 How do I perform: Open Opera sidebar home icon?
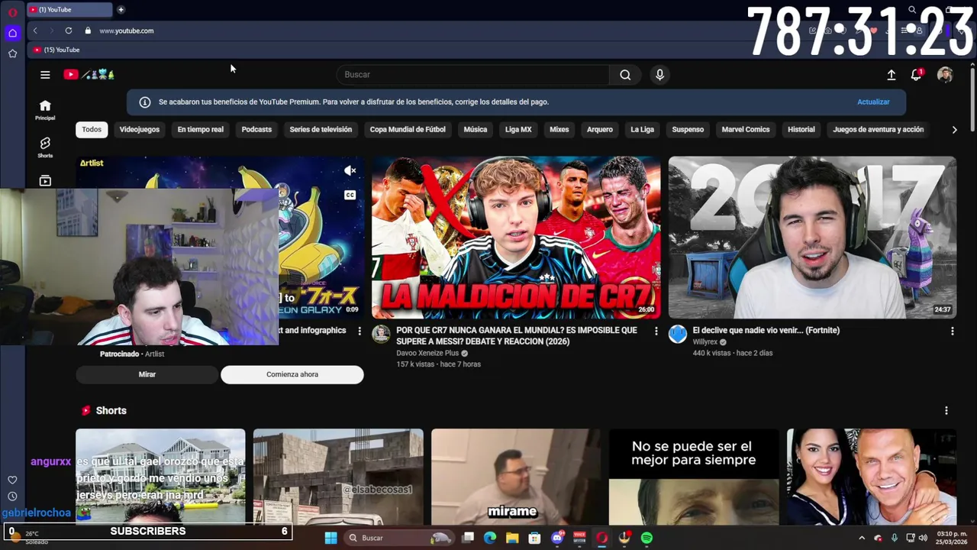click(12, 33)
